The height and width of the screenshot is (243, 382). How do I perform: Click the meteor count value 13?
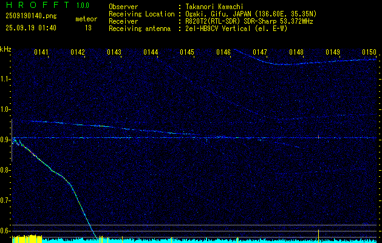[x=88, y=28]
